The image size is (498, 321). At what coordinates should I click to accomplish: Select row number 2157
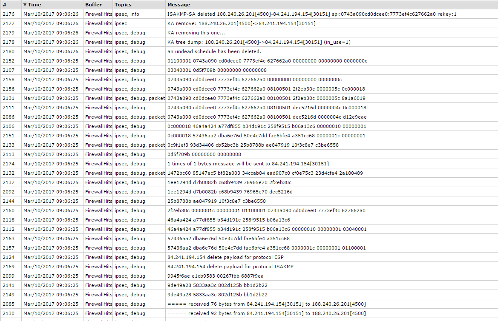coord(9,248)
